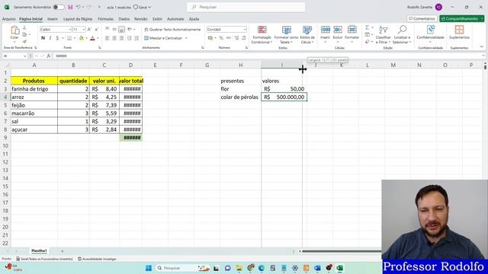Select the Planilha1 sheet tab
488x274 pixels.
[x=39, y=250]
